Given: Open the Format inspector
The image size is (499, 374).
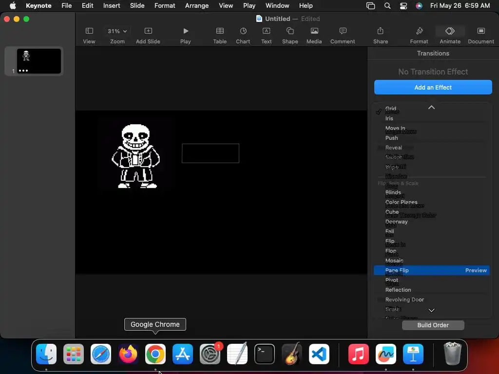Looking at the screenshot, I should click(x=419, y=36).
